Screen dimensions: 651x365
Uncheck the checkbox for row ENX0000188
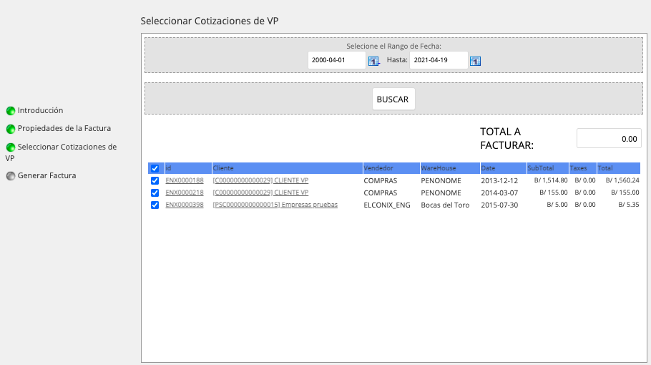click(x=155, y=180)
